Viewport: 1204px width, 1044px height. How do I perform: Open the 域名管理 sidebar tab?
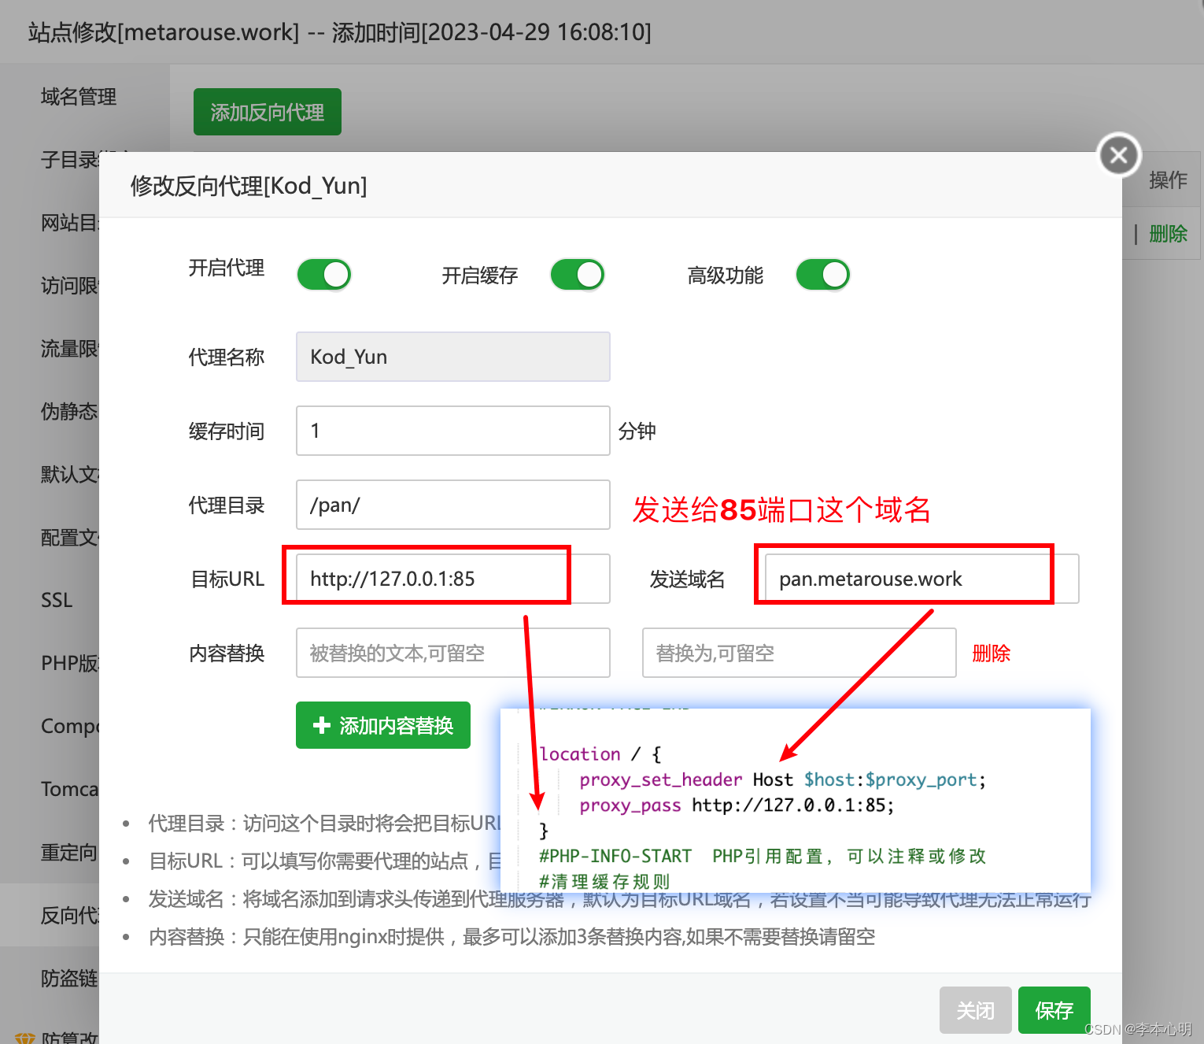[x=79, y=97]
